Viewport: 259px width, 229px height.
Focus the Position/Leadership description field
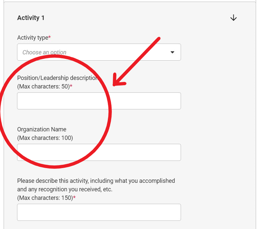(x=99, y=101)
